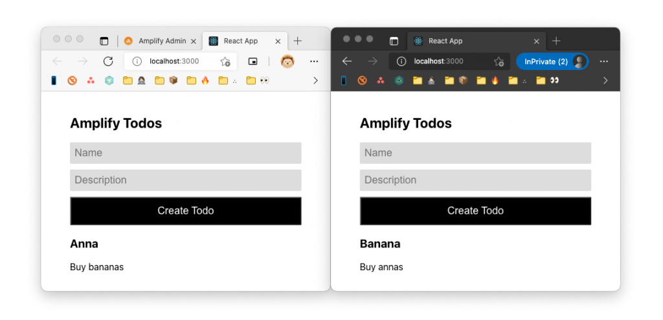Add page to favorites in the light window
This screenshot has width=663, height=320.
click(225, 62)
